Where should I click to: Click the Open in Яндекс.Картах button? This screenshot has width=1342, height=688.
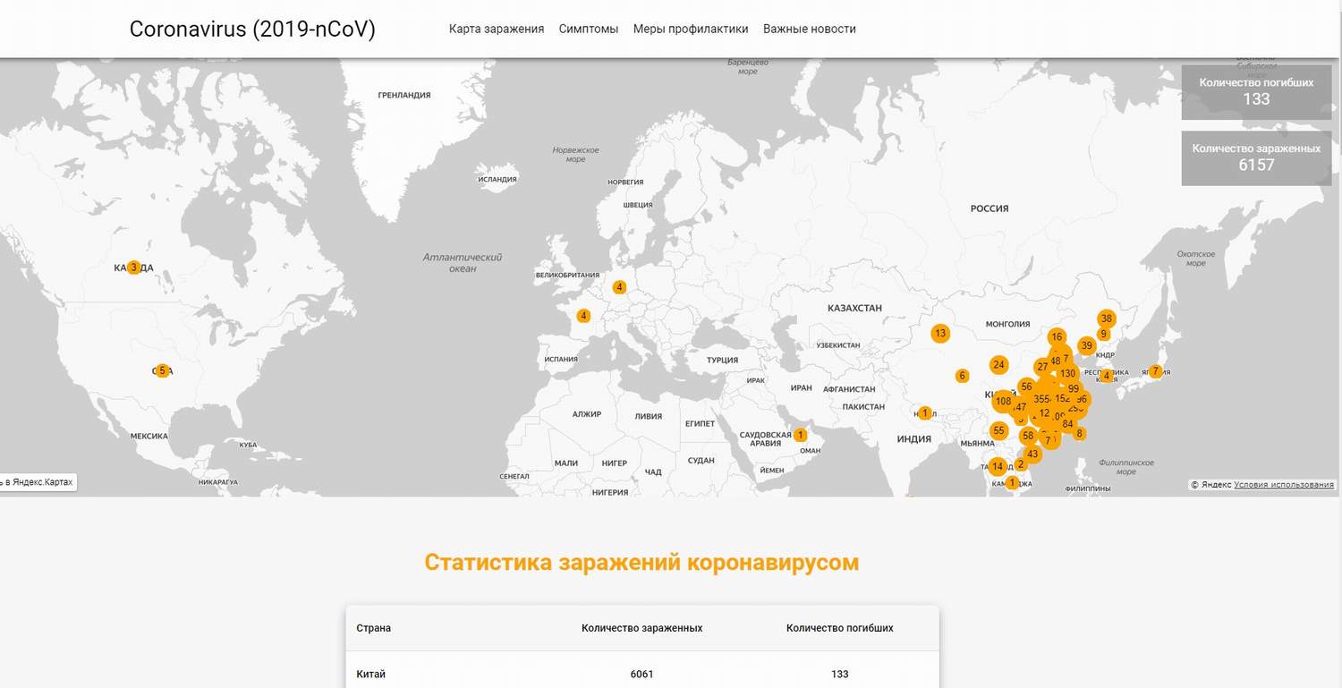[x=38, y=482]
